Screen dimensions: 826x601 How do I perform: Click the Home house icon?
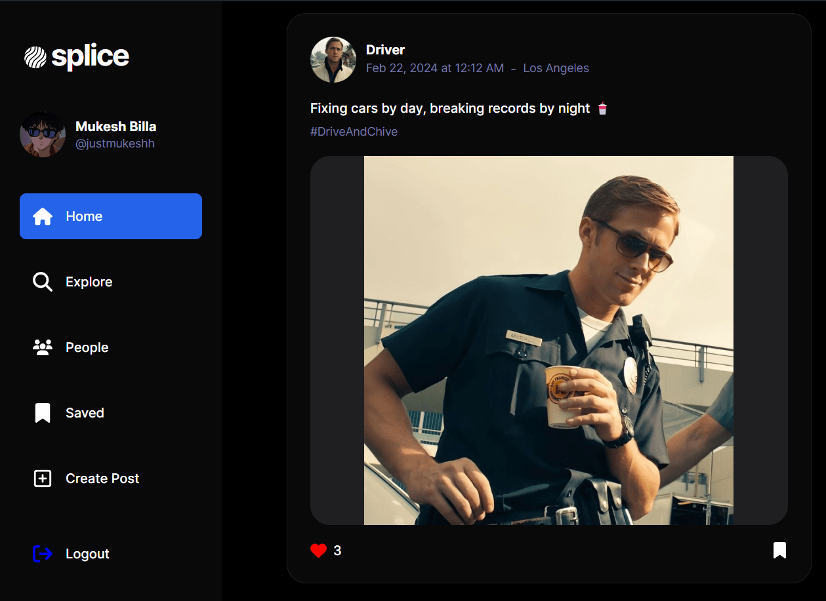[x=43, y=216]
